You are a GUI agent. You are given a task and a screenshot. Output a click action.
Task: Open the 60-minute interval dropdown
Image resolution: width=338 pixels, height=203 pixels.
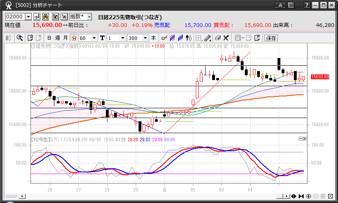95,38
